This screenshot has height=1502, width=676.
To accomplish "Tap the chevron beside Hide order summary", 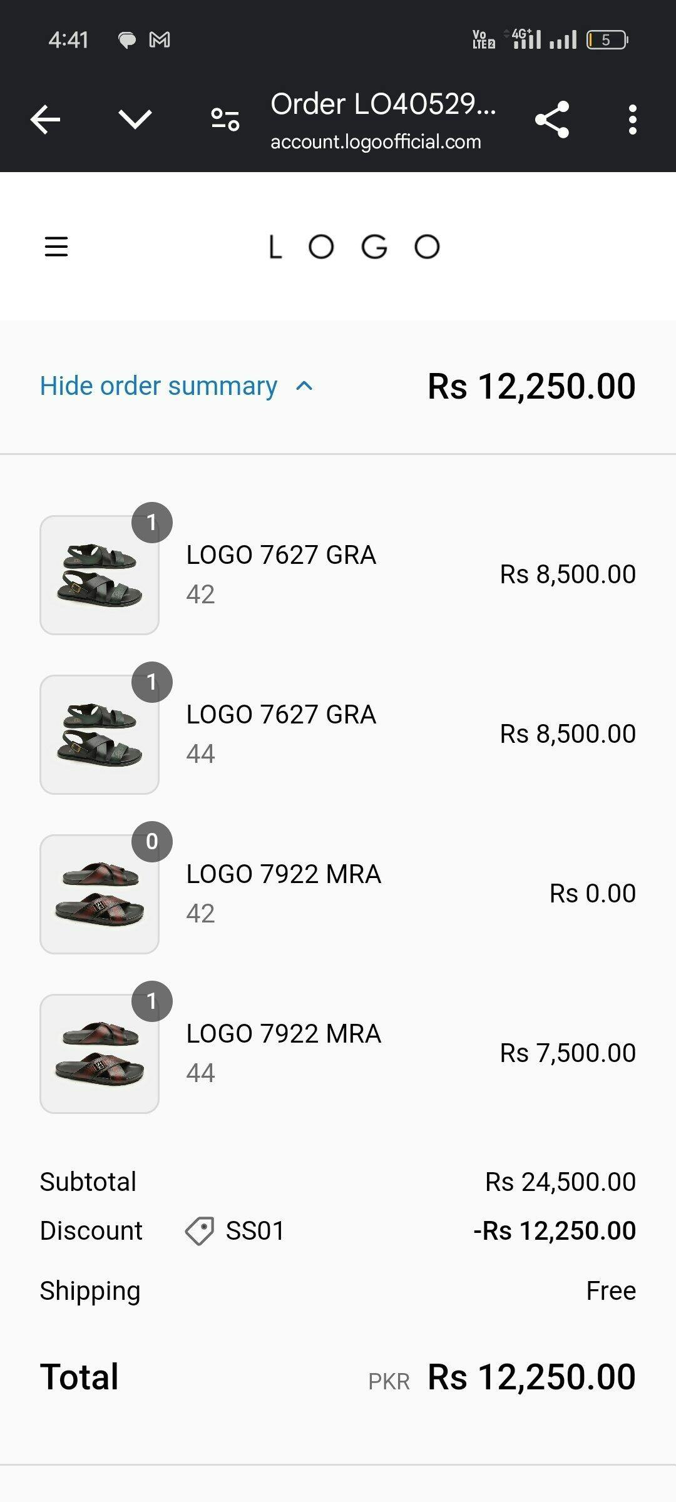I will [x=304, y=386].
